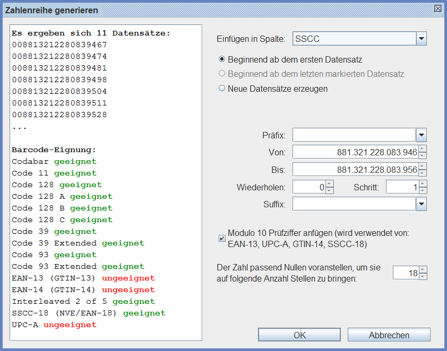Click the EAN-14 (GTIN-14) ungeeignet line
Image resolution: width=447 pixels, height=351 pixels.
tap(83, 290)
